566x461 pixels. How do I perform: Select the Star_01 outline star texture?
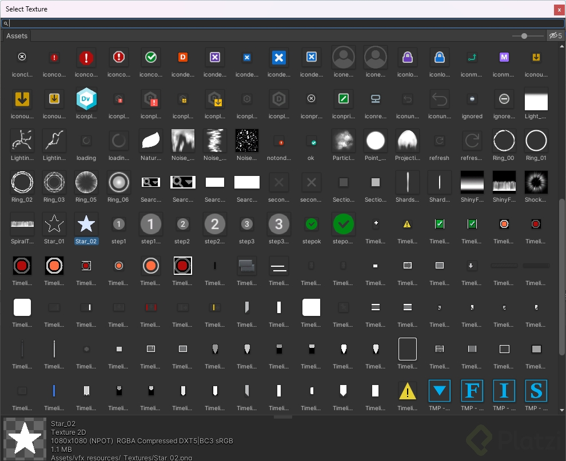point(54,224)
